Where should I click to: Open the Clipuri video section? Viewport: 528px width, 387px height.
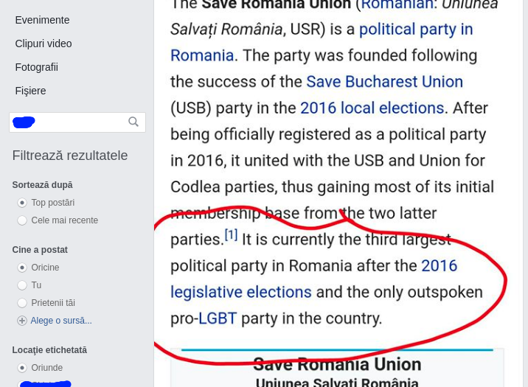[x=44, y=43]
